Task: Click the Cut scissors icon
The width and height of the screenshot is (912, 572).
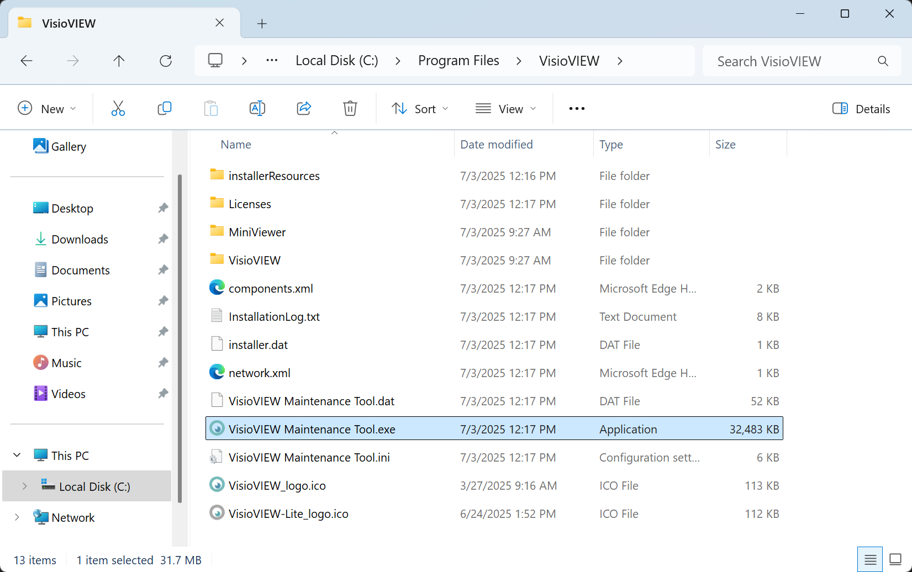Action: (x=118, y=109)
